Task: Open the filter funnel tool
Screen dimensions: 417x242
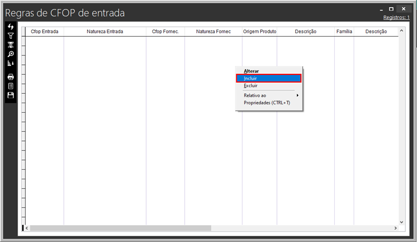Action: (x=11, y=36)
